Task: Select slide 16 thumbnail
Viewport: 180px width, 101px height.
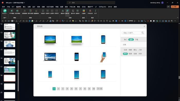Action: pyautogui.click(x=10, y=61)
